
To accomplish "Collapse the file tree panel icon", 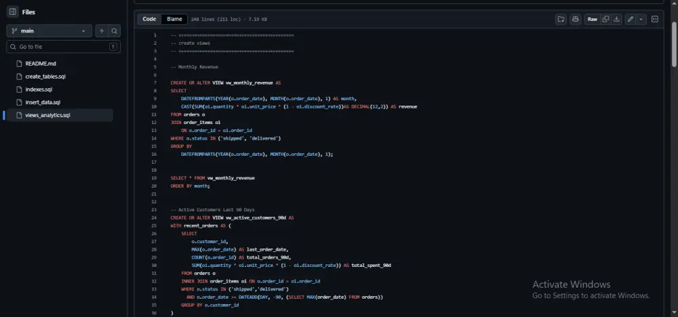I will click(12, 12).
